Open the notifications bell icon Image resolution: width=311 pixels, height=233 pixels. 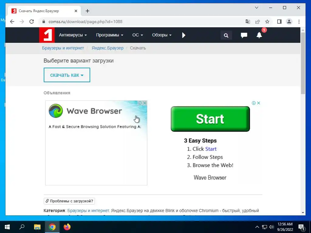coord(259,35)
